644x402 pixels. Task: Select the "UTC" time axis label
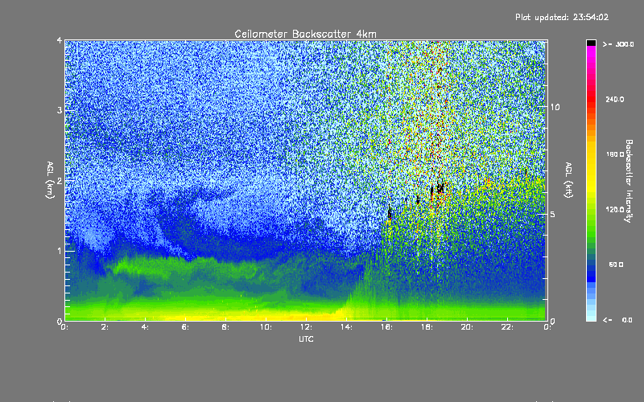306,338
